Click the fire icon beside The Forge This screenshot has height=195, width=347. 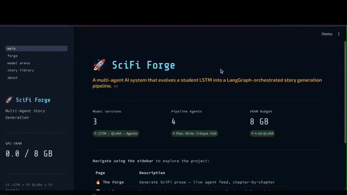tap(98, 182)
